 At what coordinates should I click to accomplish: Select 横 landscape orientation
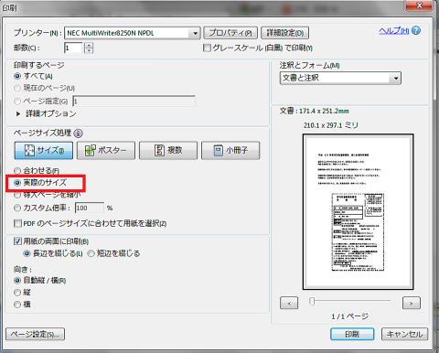pyautogui.click(x=17, y=305)
